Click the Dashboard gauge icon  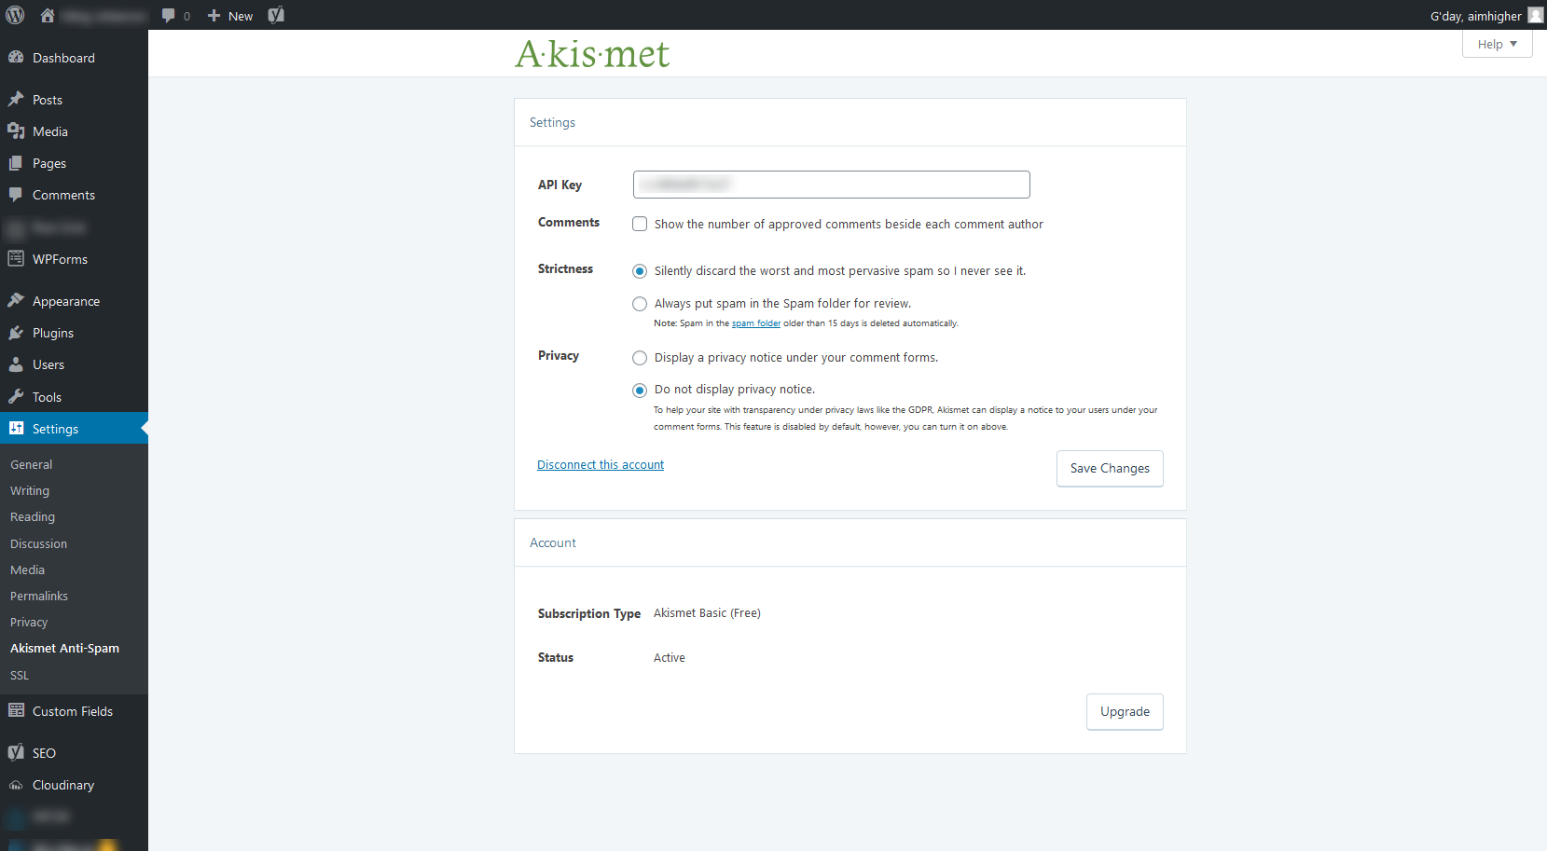point(16,57)
